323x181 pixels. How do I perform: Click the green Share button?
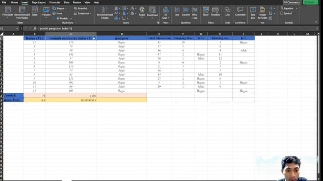311,2
